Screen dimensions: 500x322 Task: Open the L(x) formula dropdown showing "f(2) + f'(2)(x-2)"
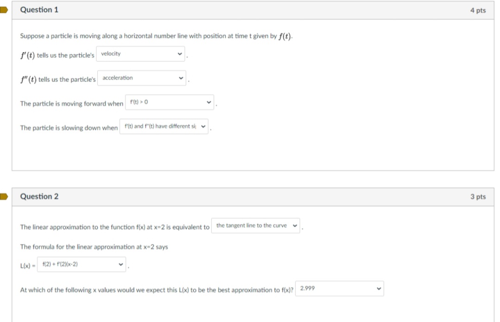click(81, 264)
